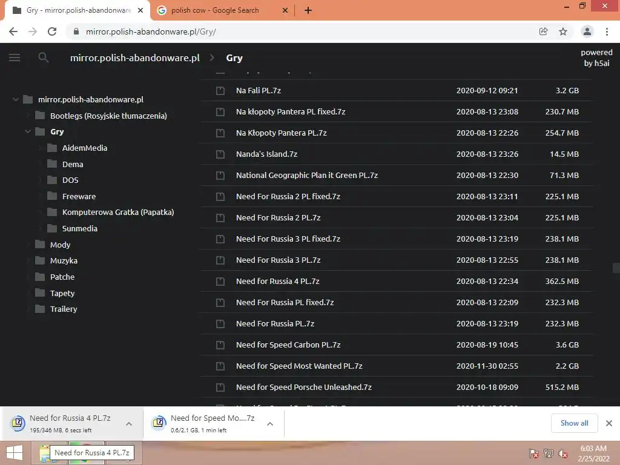Viewport: 620px width, 465px height.
Task: Open National Geographic Plan it Green PL.7z
Action: [x=307, y=175]
